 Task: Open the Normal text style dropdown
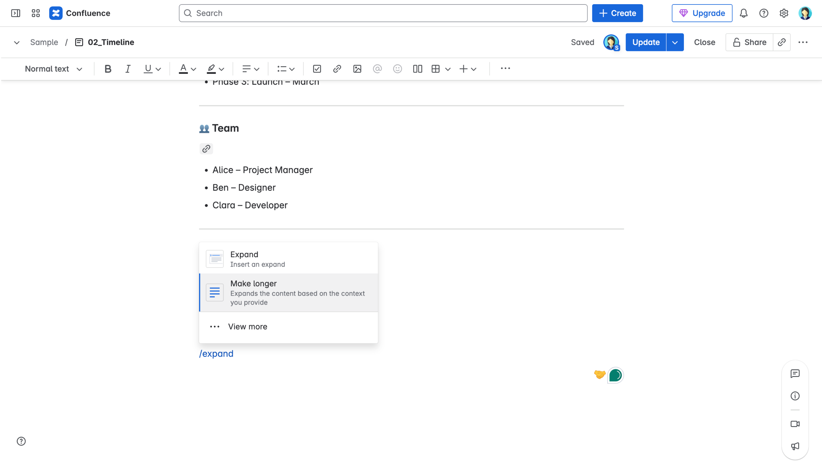[54, 69]
